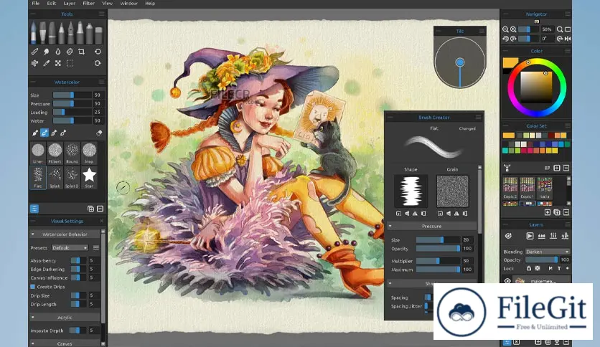Toggle the highlighted Paint and Mix brush mode
600x347 pixels.
pos(44,133)
